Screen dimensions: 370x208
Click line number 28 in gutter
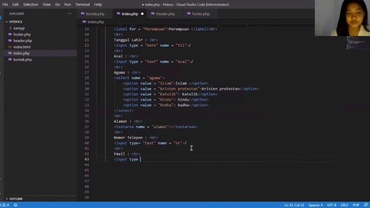(x=87, y=78)
